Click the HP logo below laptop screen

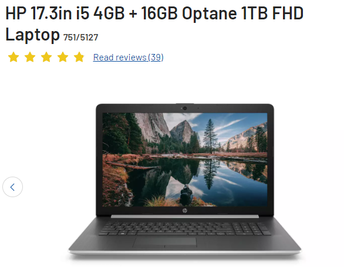tap(185, 211)
